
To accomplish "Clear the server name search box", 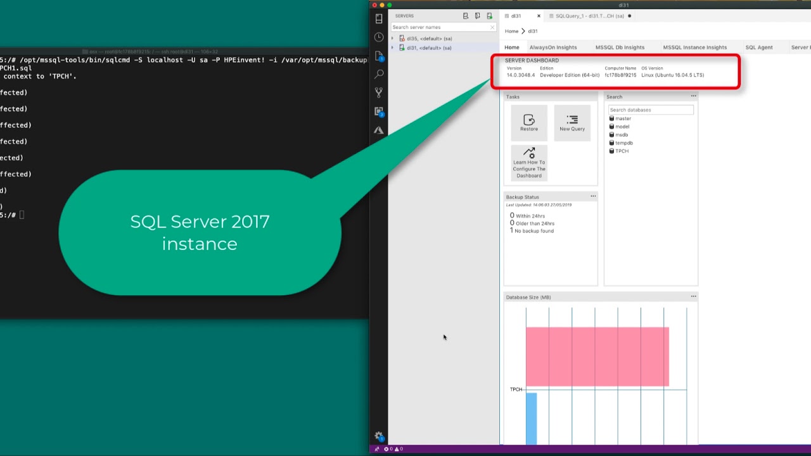I will point(492,27).
